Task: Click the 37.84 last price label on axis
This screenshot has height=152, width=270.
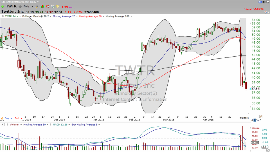Action: [255, 89]
